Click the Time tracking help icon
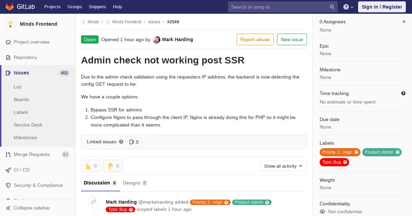The width and height of the screenshot is (412, 216). 403,93
